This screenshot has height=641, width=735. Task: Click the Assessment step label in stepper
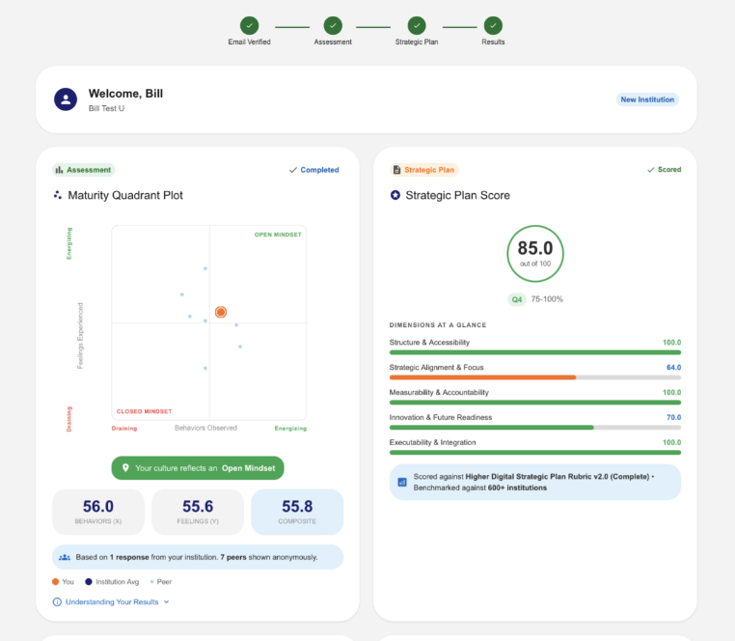tap(333, 42)
